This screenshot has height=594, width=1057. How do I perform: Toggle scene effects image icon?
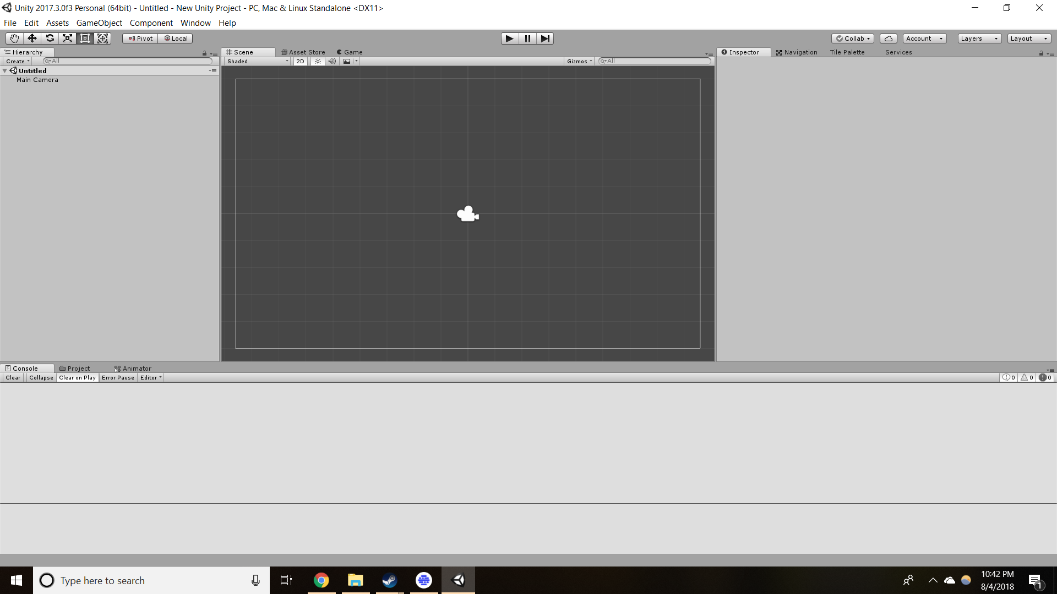[x=347, y=62]
